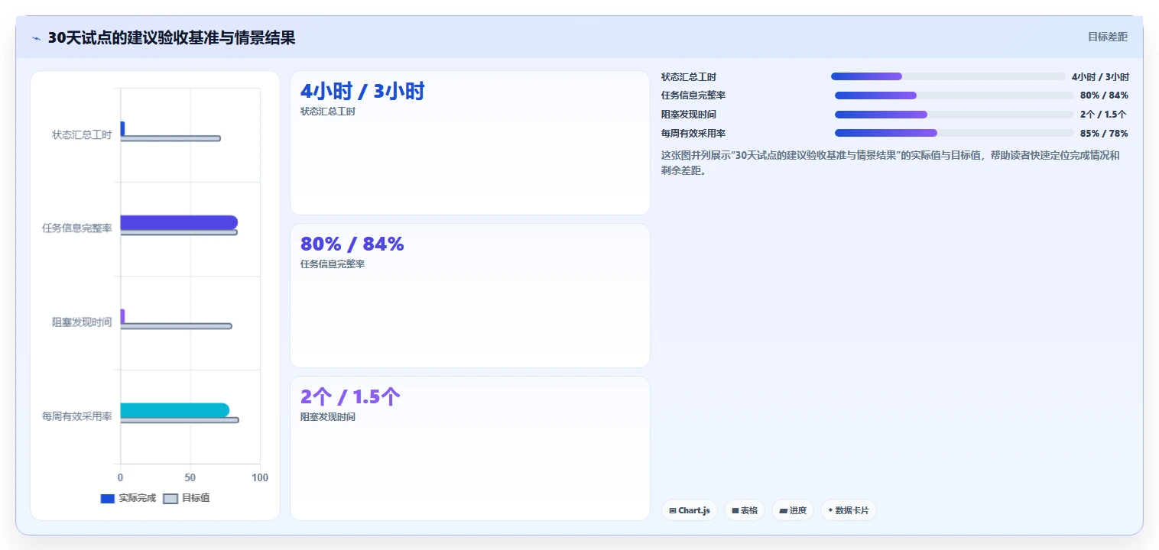Click the 阻塞发现时间 progress bar
This screenshot has height=550, width=1159.
954,115
